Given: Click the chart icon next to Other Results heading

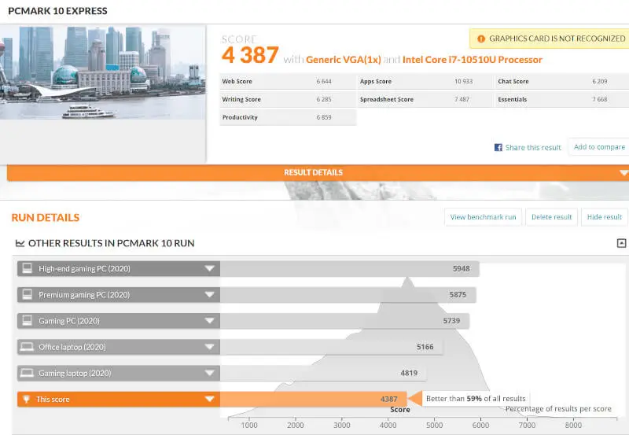Looking at the screenshot, I should pyautogui.click(x=20, y=244).
